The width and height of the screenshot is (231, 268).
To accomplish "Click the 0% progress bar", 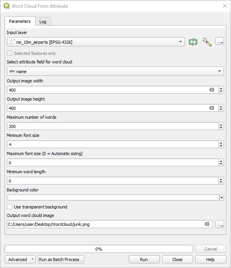I will (x=99, y=249).
